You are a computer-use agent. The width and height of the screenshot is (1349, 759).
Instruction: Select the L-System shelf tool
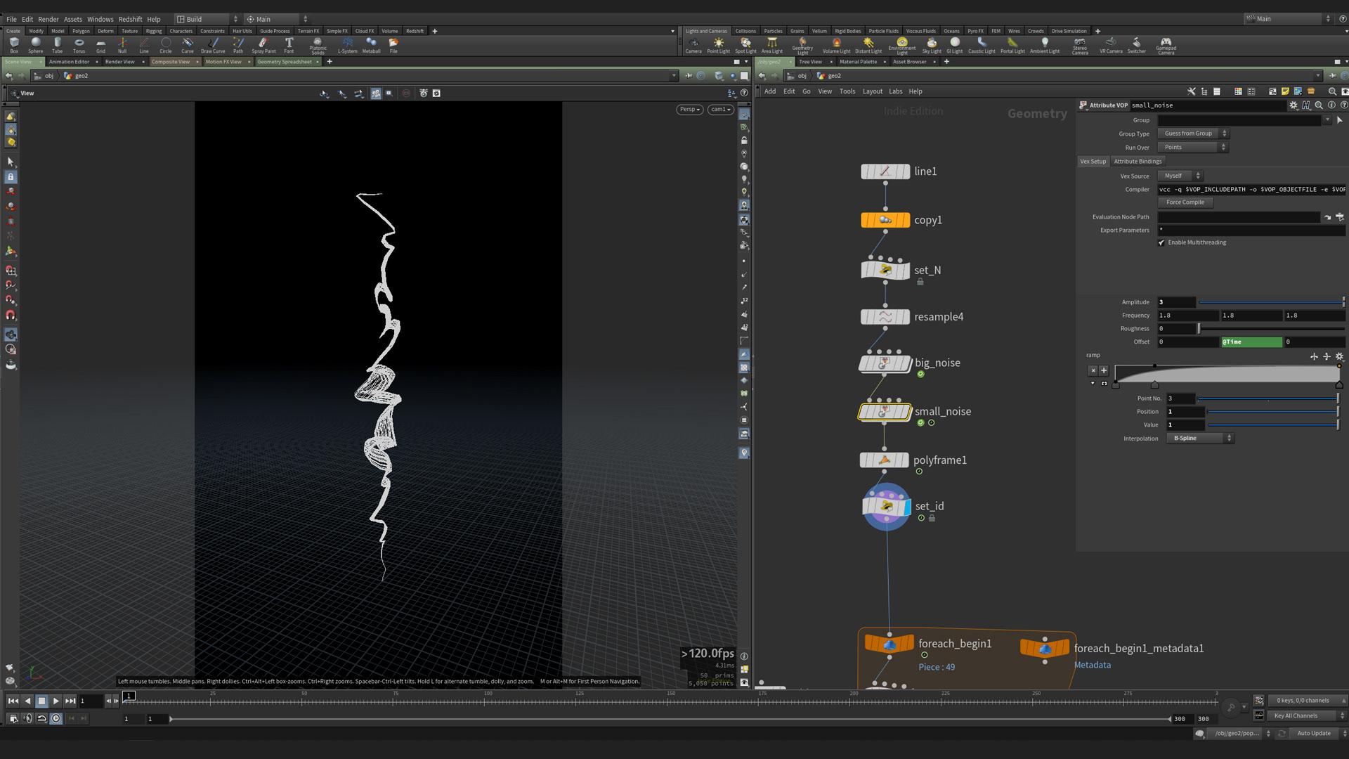[347, 46]
